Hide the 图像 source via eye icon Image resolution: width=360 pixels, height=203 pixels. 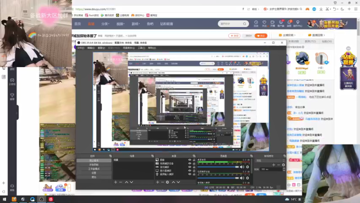(189, 160)
